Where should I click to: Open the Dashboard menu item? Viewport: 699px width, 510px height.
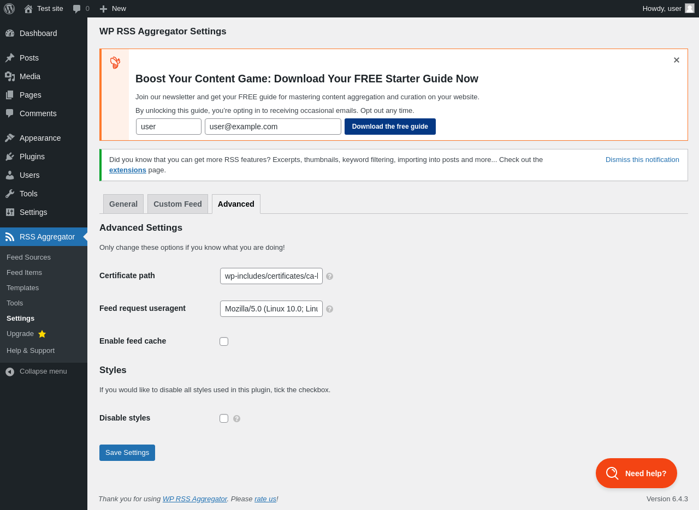[44, 33]
